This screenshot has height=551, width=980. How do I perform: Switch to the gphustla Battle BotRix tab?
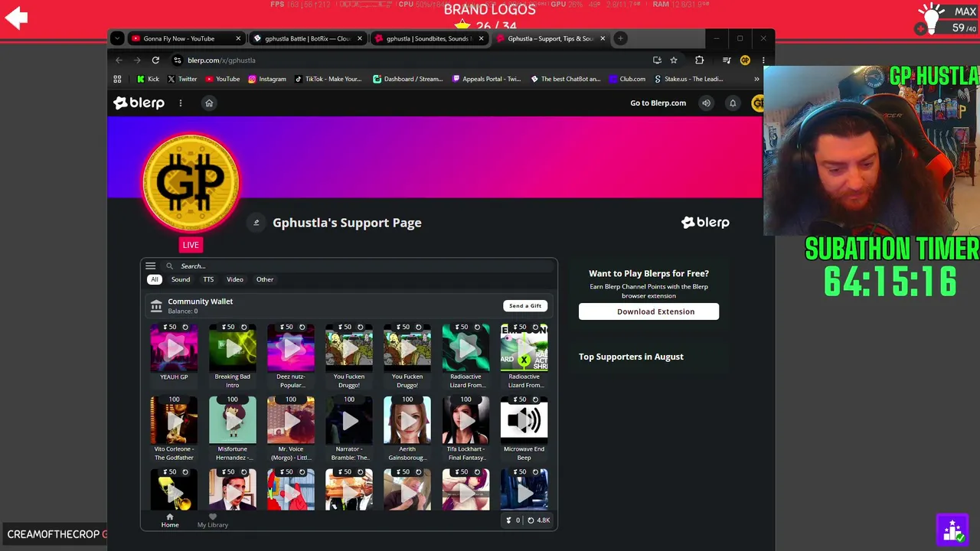307,38
